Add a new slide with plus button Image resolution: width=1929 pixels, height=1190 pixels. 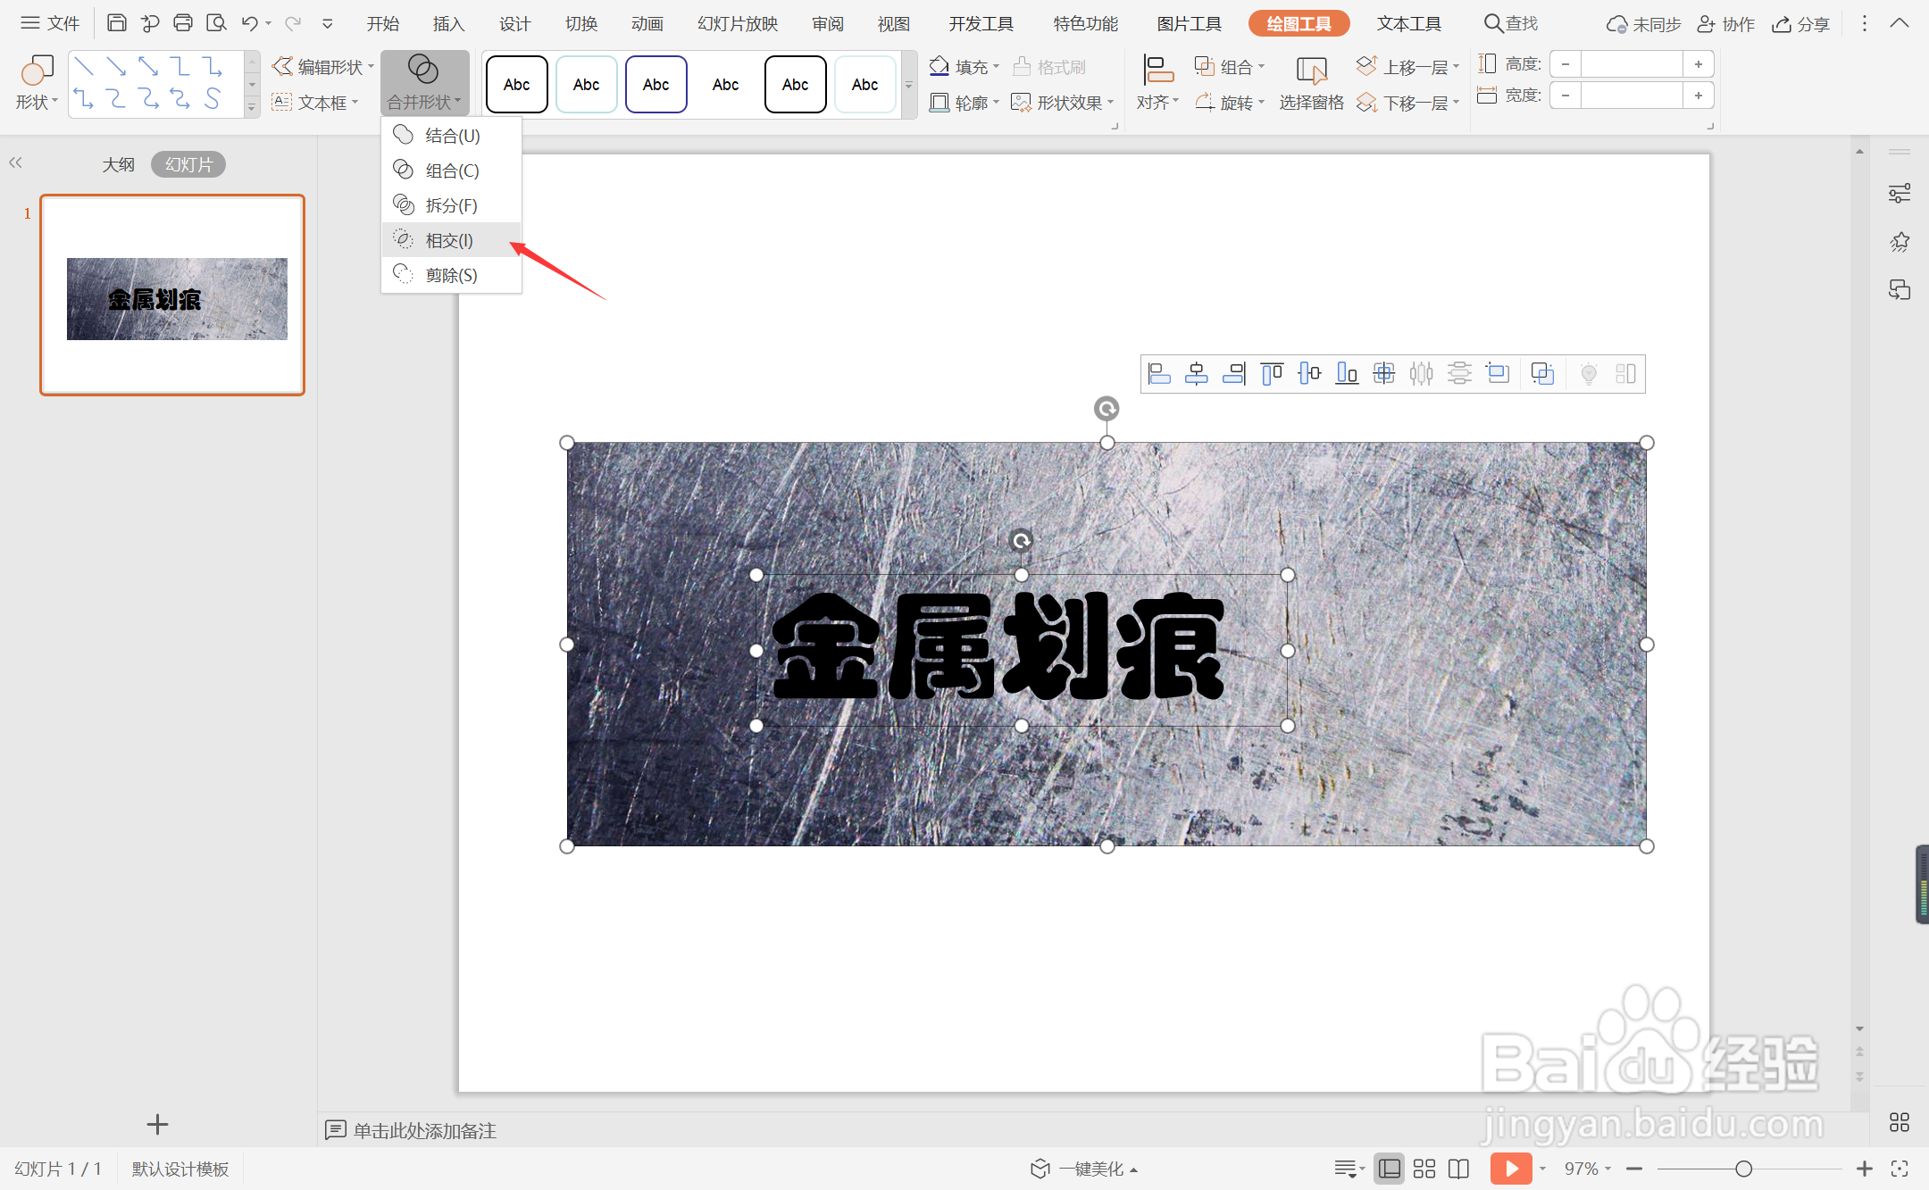[x=157, y=1125]
